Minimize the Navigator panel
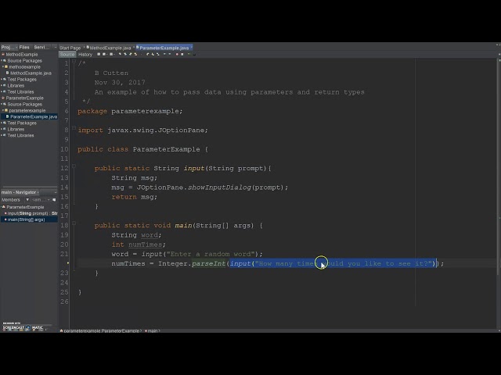This screenshot has width=501, height=375. pyautogui.click(x=56, y=192)
